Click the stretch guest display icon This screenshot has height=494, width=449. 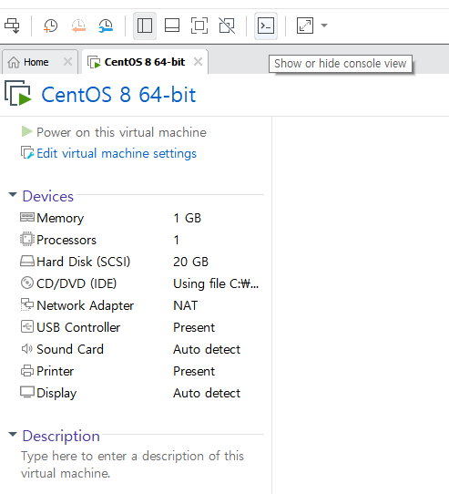tap(305, 26)
